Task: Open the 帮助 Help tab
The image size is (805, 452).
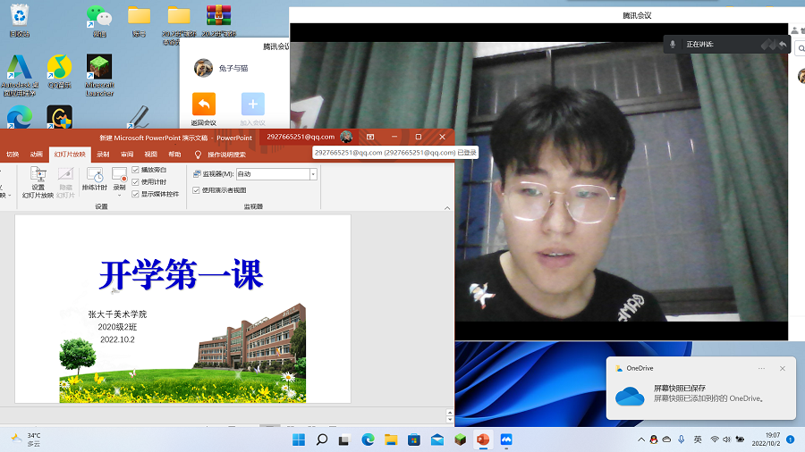Action: click(x=174, y=155)
